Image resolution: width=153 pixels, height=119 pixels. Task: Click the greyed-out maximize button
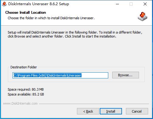(x=131, y=4)
